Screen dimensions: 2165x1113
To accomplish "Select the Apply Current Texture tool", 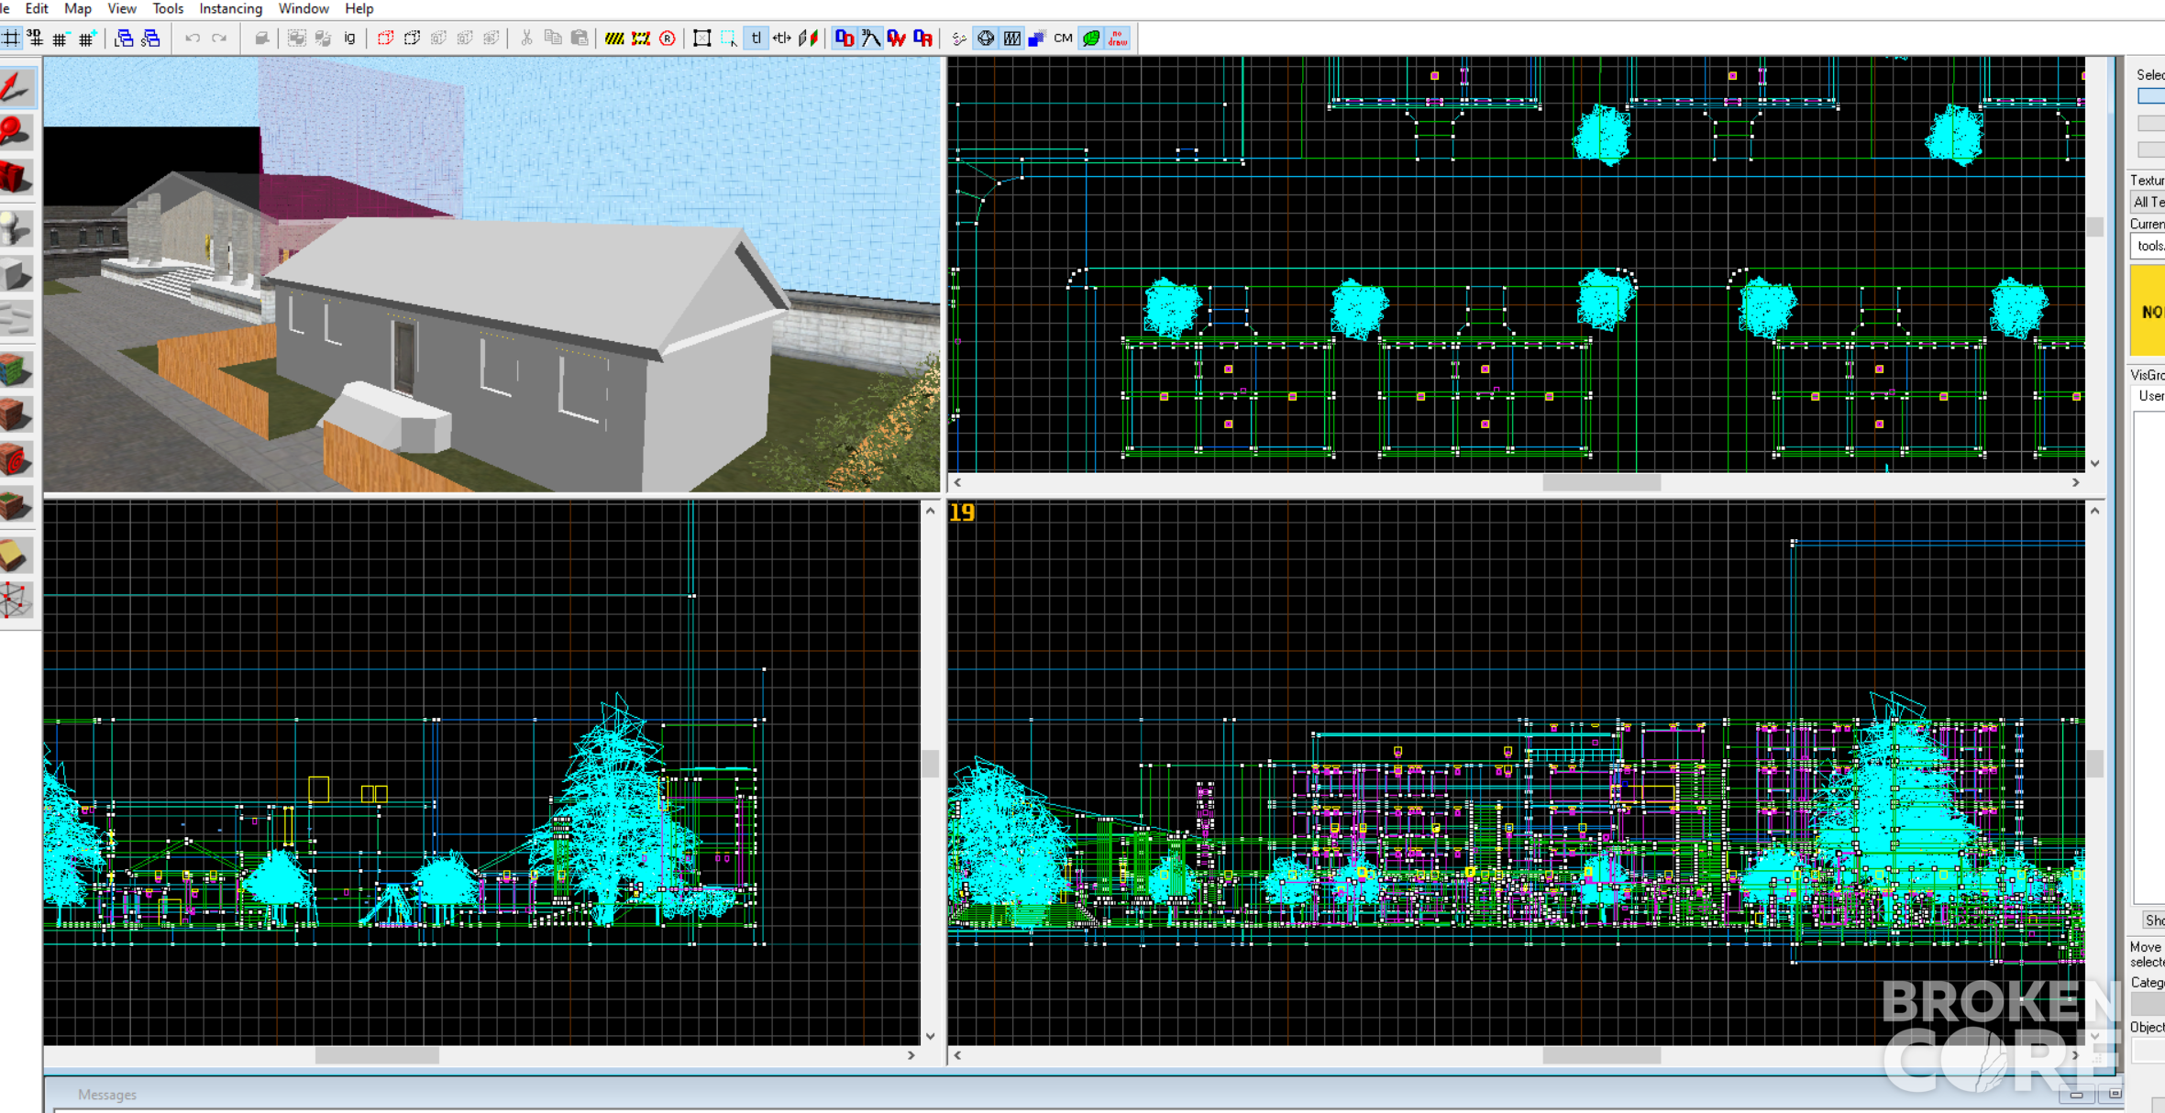I will [x=16, y=415].
